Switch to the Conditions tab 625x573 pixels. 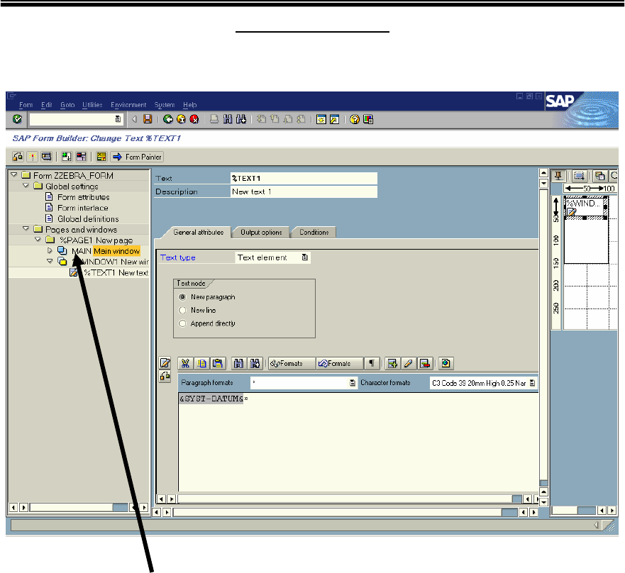(x=314, y=232)
